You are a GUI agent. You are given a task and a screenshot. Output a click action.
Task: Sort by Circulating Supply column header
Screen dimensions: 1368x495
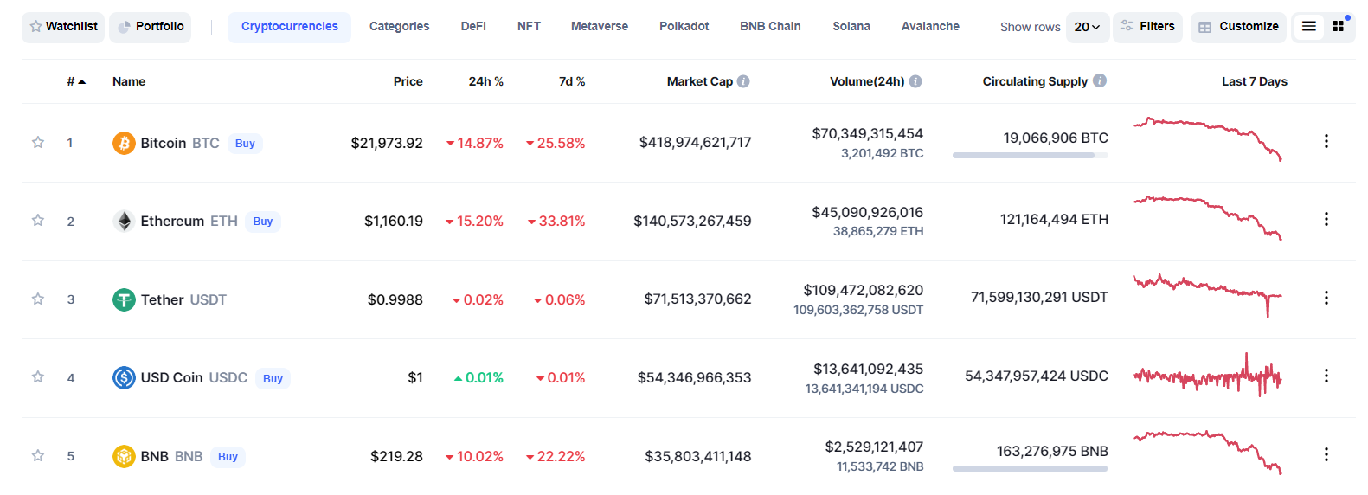coord(1035,81)
